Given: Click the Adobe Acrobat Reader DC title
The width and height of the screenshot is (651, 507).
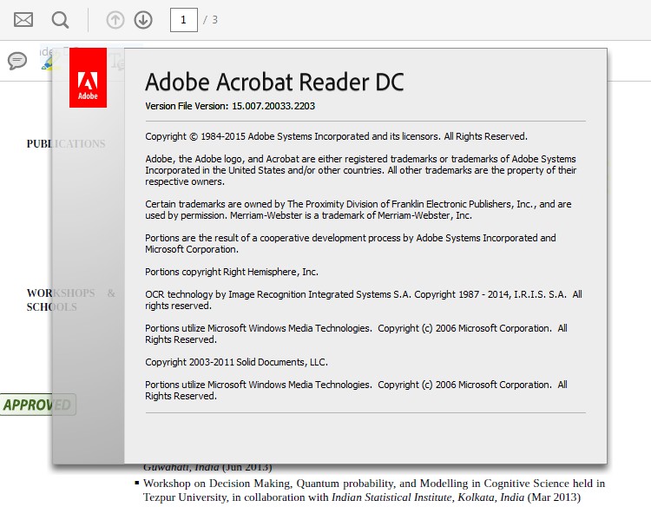Looking at the screenshot, I should point(274,82).
